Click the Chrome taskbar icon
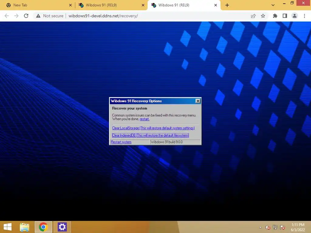The image size is (311, 233). pyautogui.click(x=43, y=227)
